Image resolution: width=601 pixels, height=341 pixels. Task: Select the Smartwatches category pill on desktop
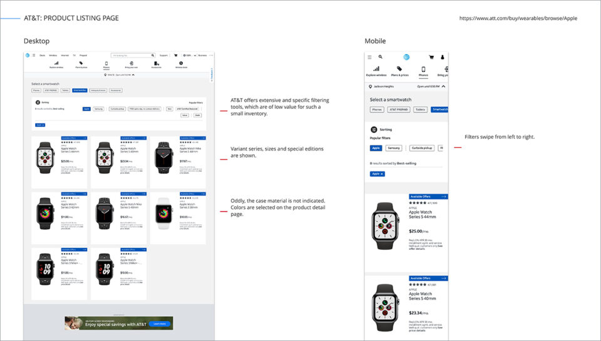coord(80,90)
